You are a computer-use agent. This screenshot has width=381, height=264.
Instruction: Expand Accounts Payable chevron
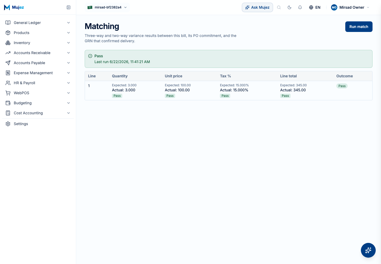click(69, 63)
